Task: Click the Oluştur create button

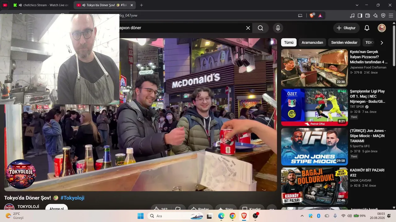Action: [x=346, y=28]
